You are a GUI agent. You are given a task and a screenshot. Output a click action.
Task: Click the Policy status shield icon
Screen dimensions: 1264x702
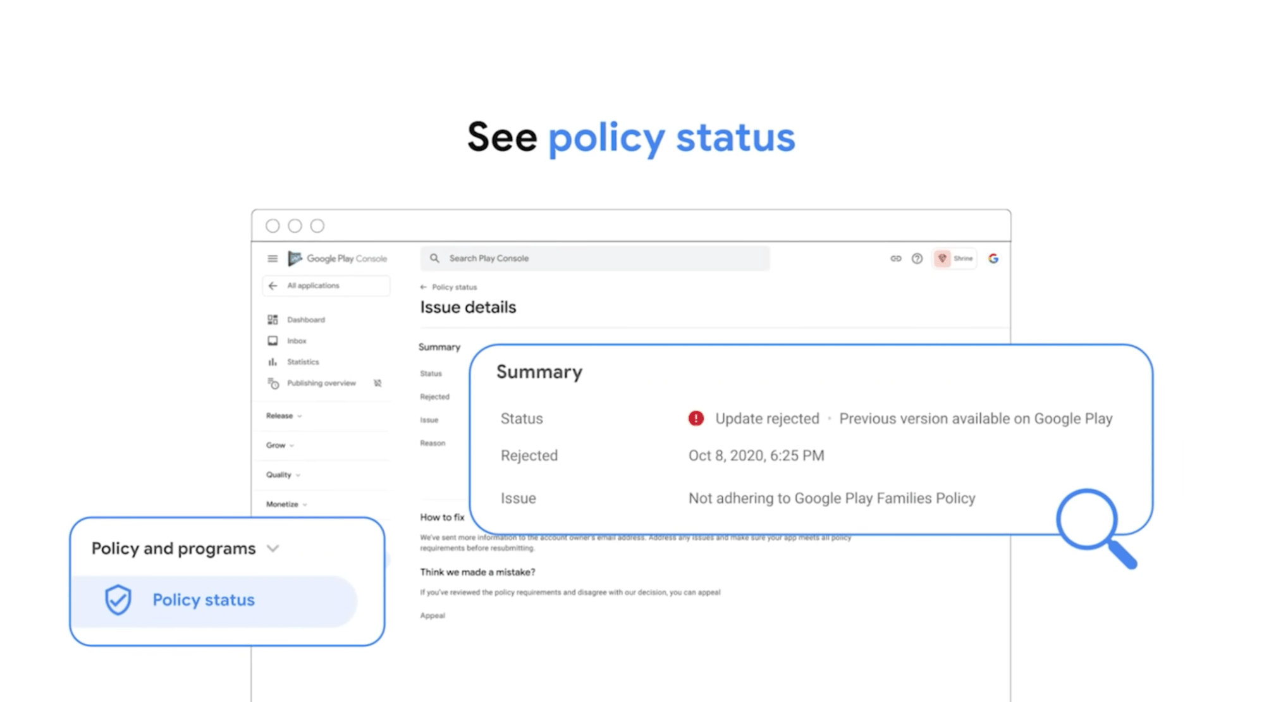(118, 600)
